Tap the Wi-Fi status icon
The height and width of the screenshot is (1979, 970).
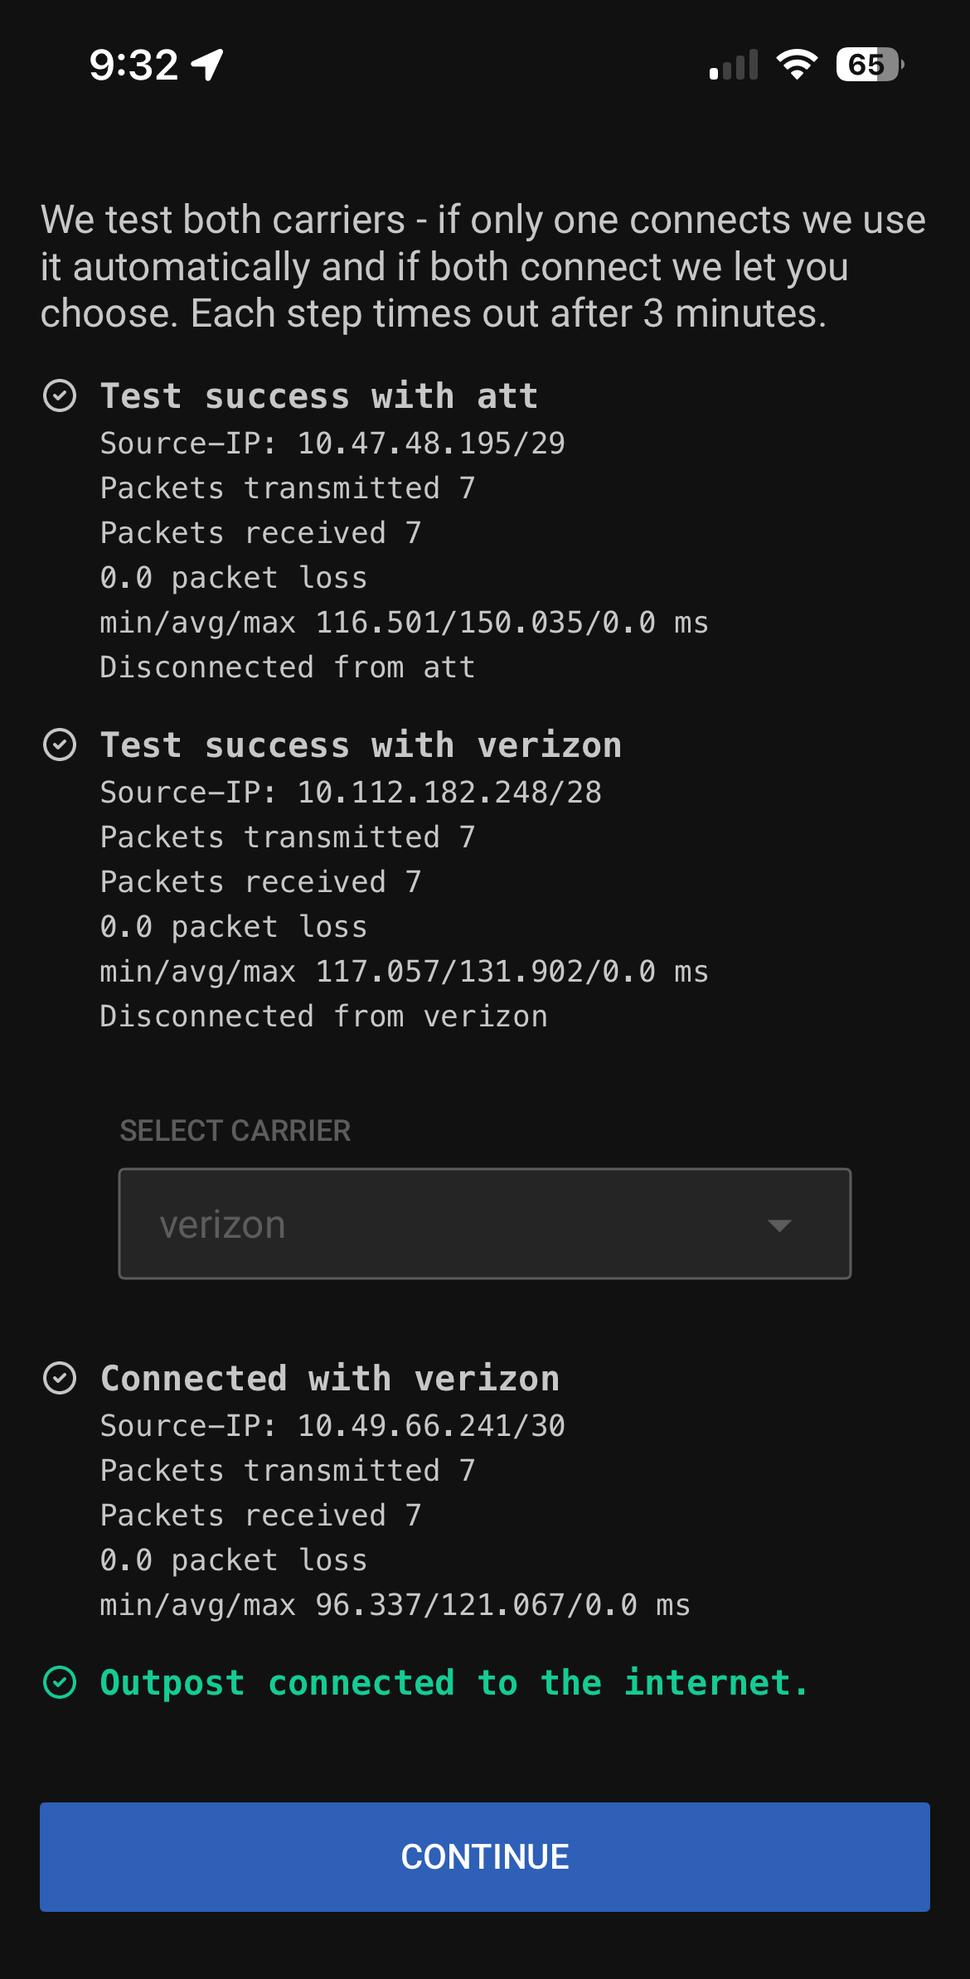[x=797, y=65]
